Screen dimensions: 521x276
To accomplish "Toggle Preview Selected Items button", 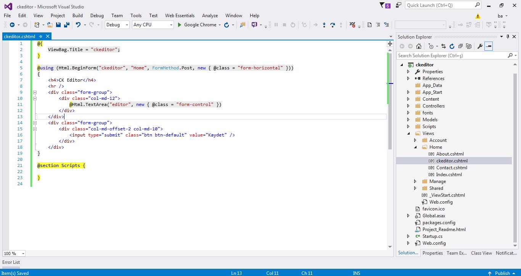I will [489, 46].
